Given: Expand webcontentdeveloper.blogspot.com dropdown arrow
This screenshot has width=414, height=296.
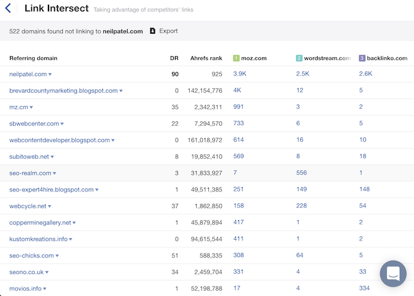Looking at the screenshot, I should 113,141.
